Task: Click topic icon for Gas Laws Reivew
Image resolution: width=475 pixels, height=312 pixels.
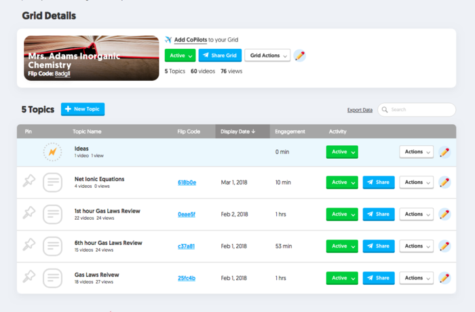Action: [52, 277]
